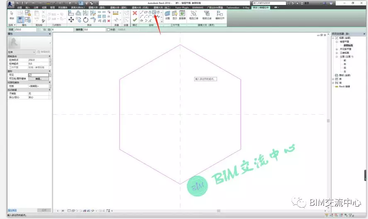Select the Ellipse draw tool
The height and width of the screenshot is (219, 368).
(x=141, y=21)
